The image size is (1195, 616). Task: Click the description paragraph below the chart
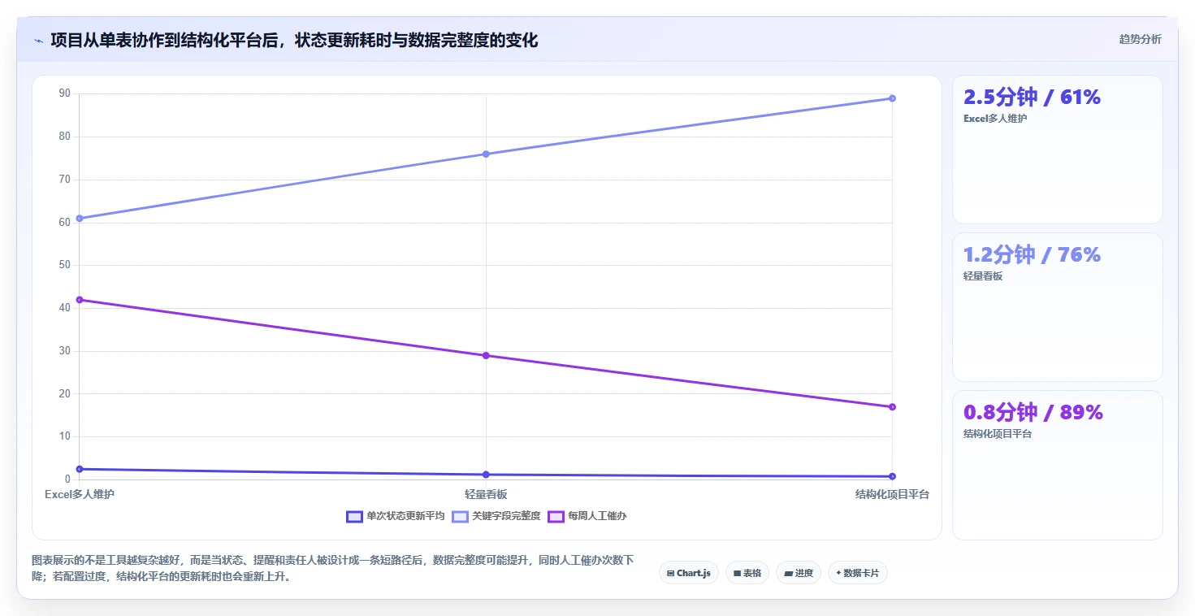coord(333,568)
